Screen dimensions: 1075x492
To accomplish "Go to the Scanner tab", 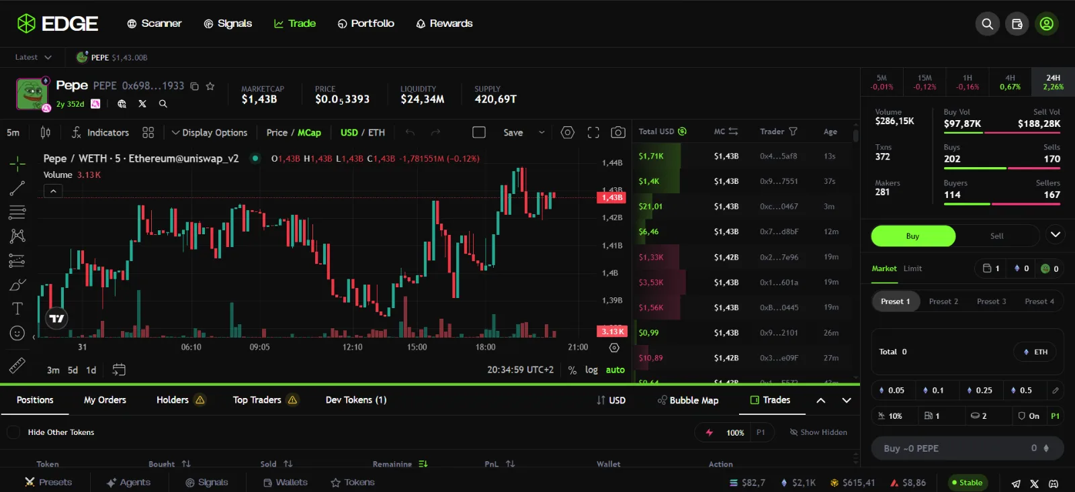I will (x=155, y=23).
